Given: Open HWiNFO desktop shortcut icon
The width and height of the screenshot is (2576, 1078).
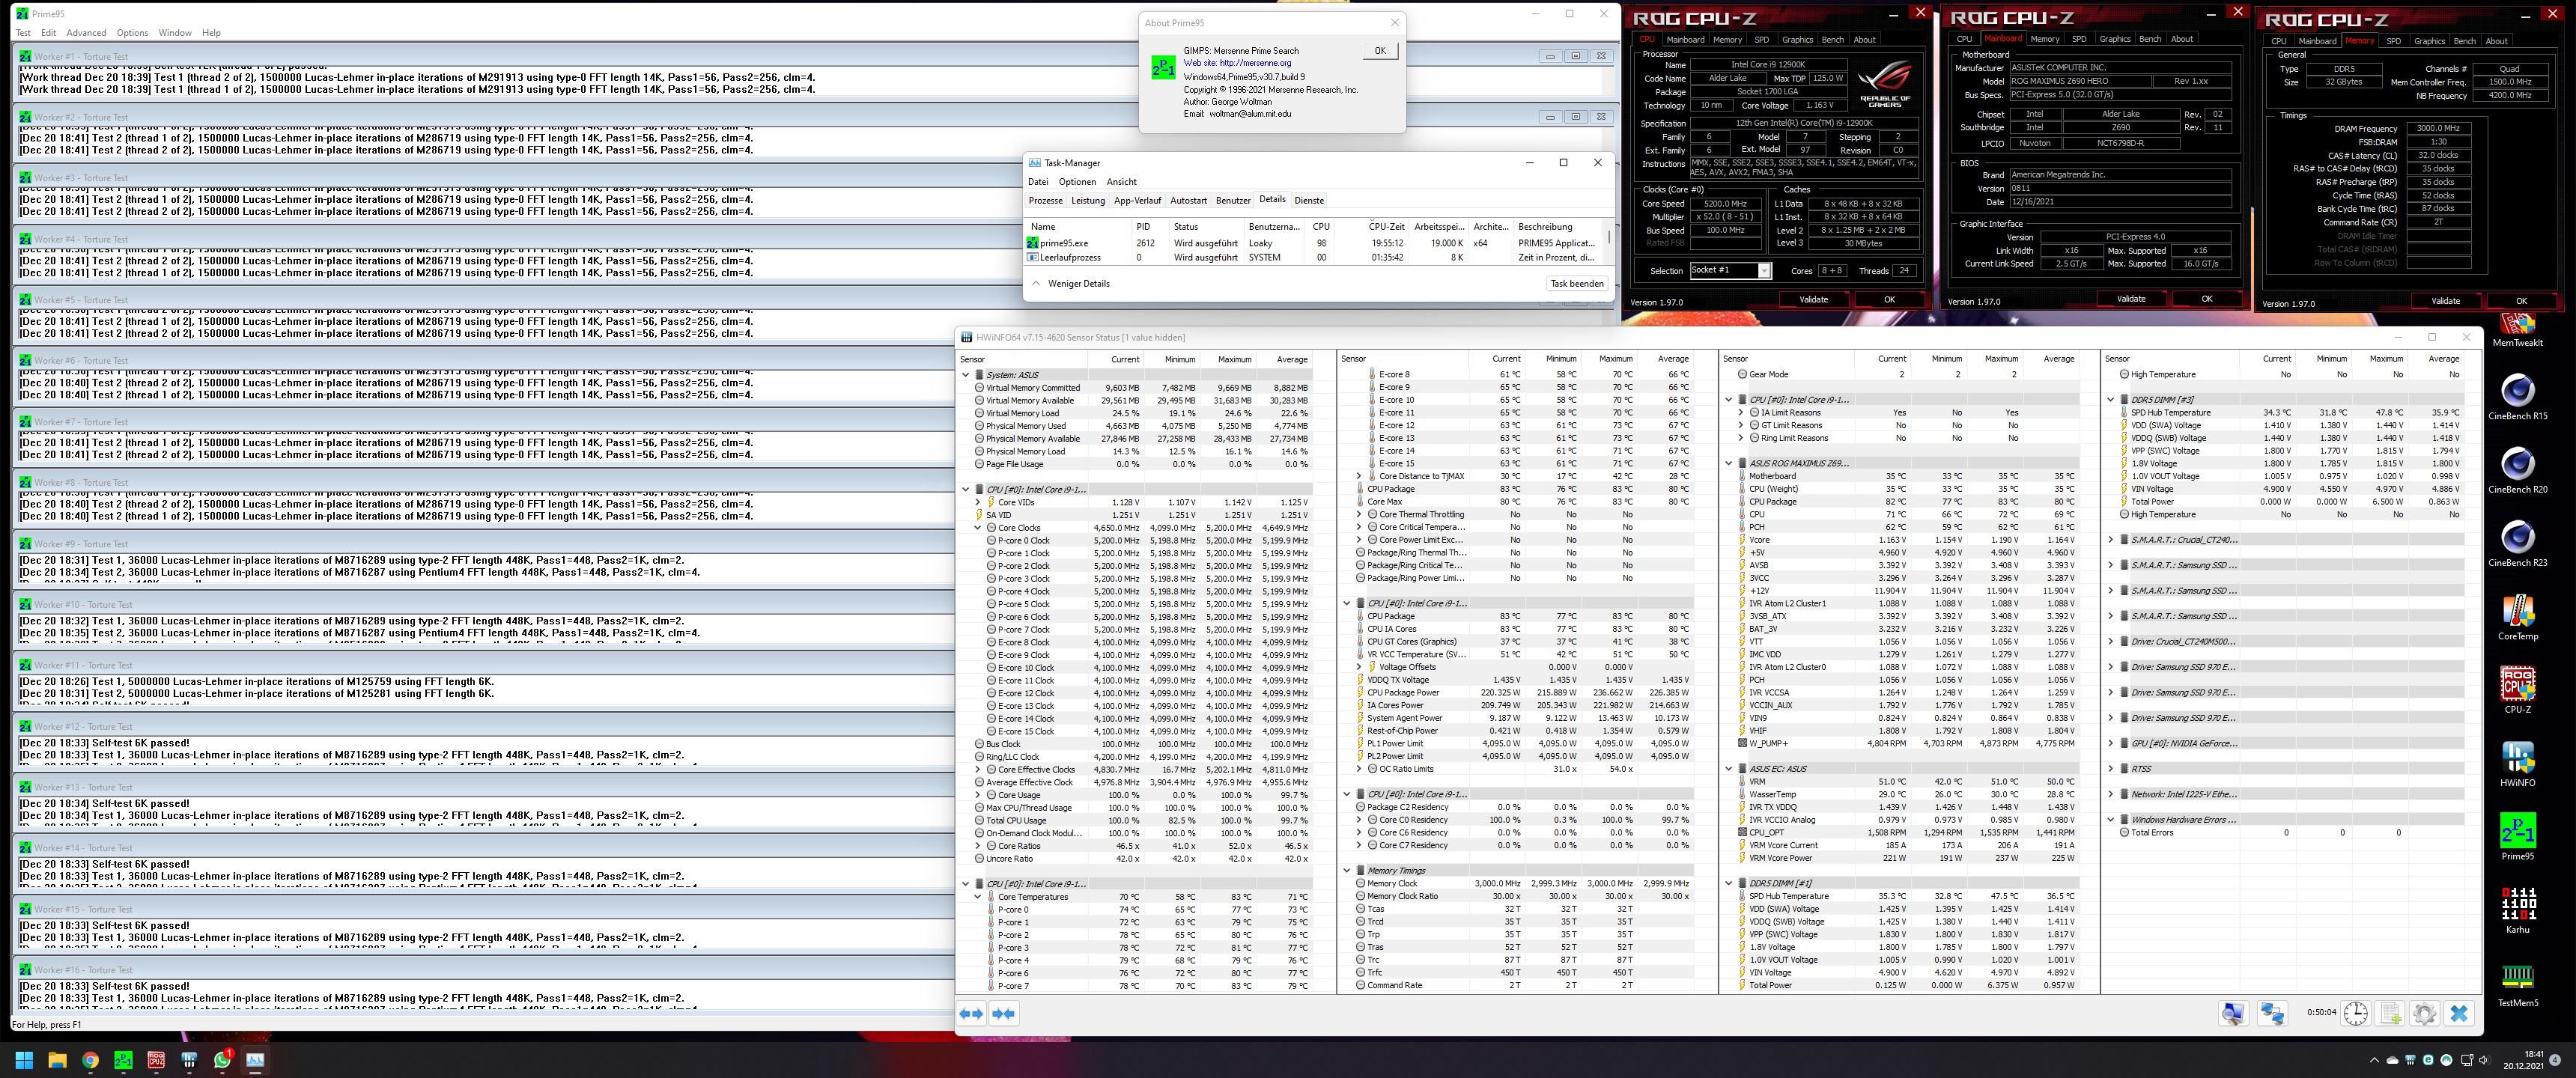Looking at the screenshot, I should 2517,764.
